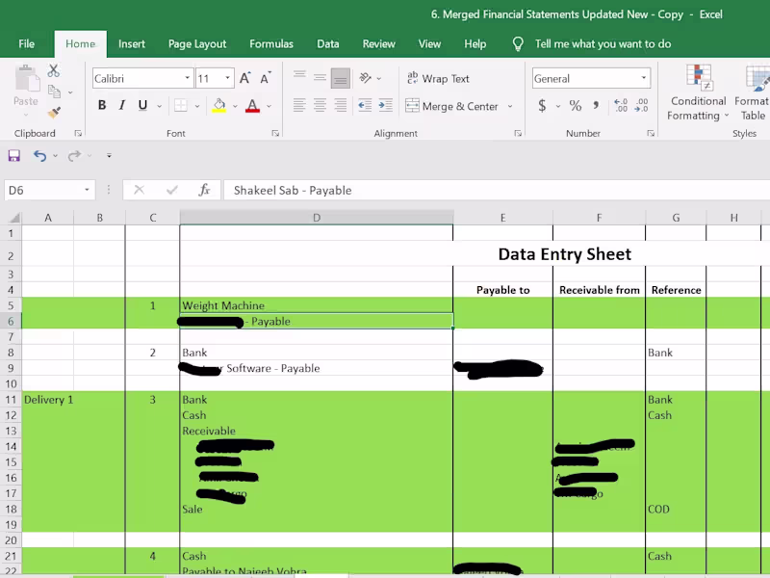Image resolution: width=770 pixels, height=578 pixels.
Task: Align text left
Action: tap(299, 105)
